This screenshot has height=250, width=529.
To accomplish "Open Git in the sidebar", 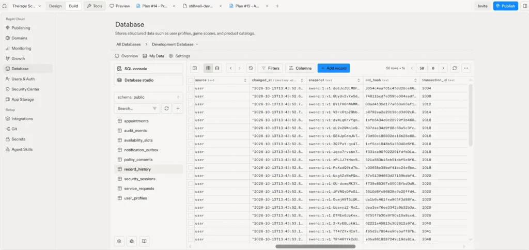I will point(28,129).
